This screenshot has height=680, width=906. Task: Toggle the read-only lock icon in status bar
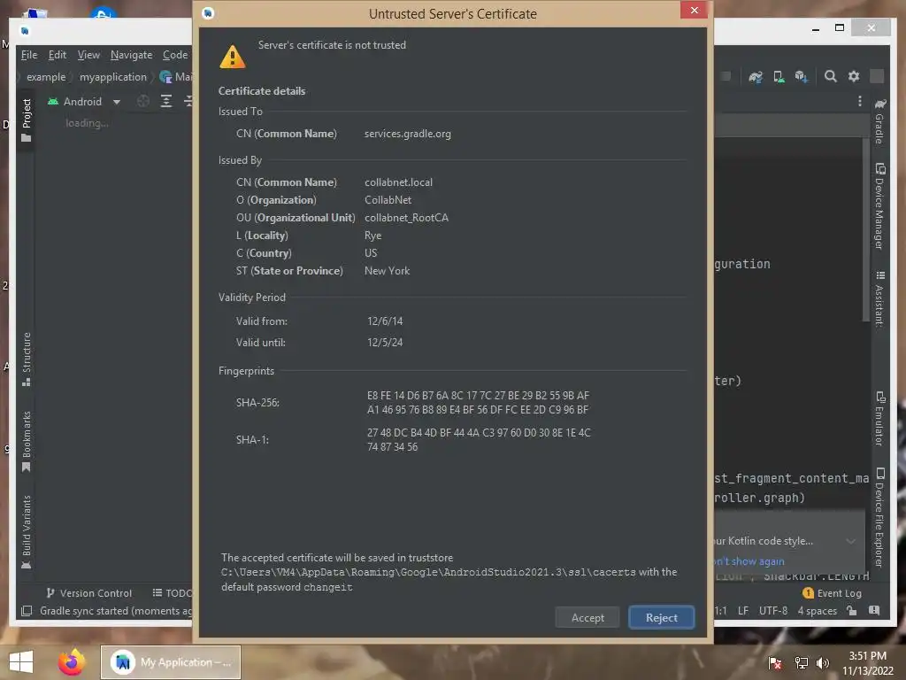pos(852,611)
